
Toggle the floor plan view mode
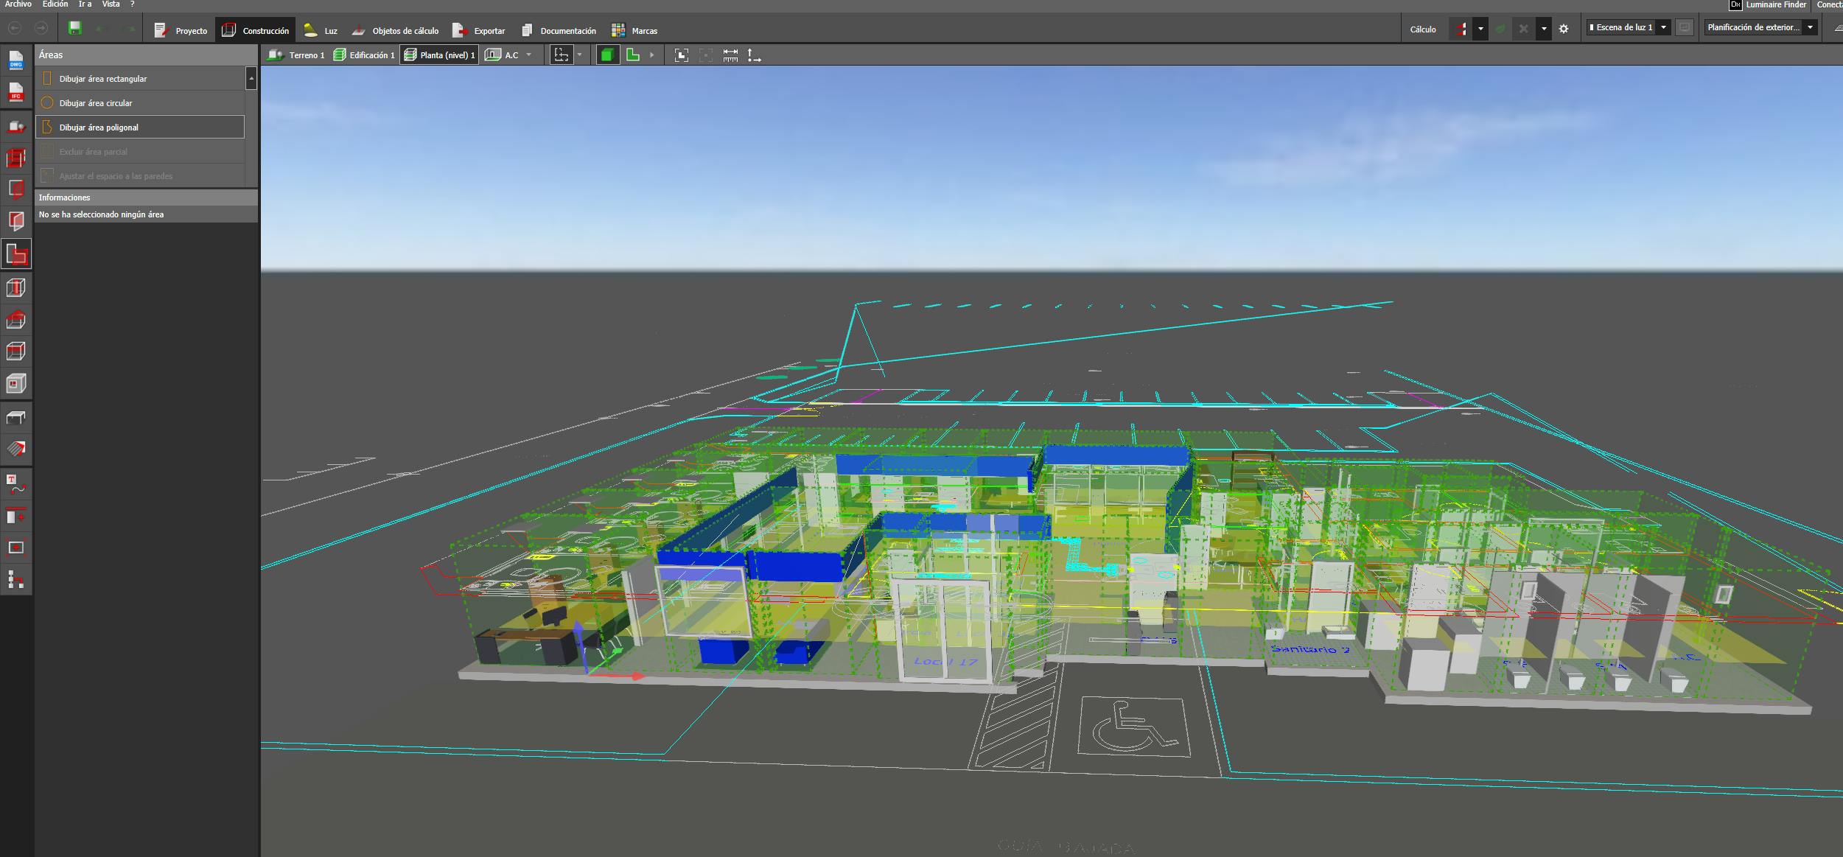[633, 55]
